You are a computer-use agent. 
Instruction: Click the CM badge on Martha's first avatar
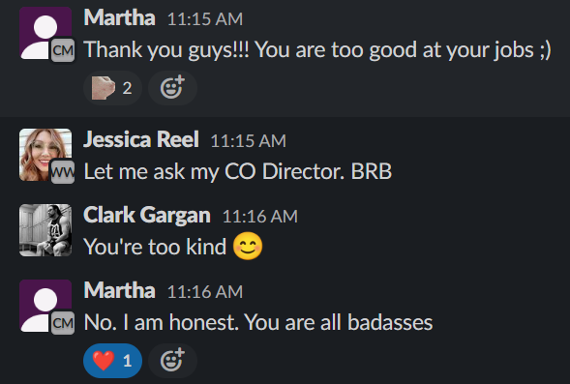pyautogui.click(x=63, y=50)
